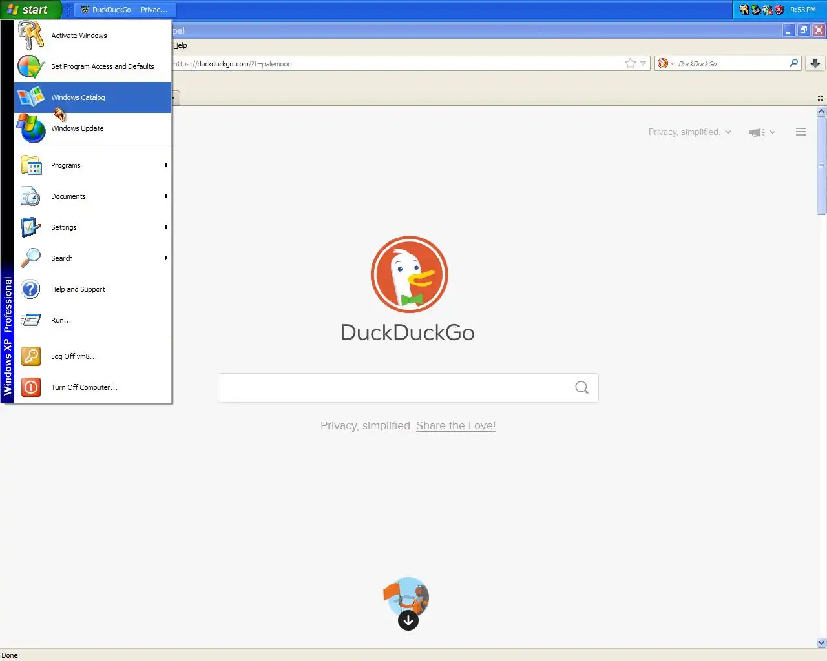Open address bar history dropdown arrow
Viewport: 827px width, 661px height.
click(643, 63)
